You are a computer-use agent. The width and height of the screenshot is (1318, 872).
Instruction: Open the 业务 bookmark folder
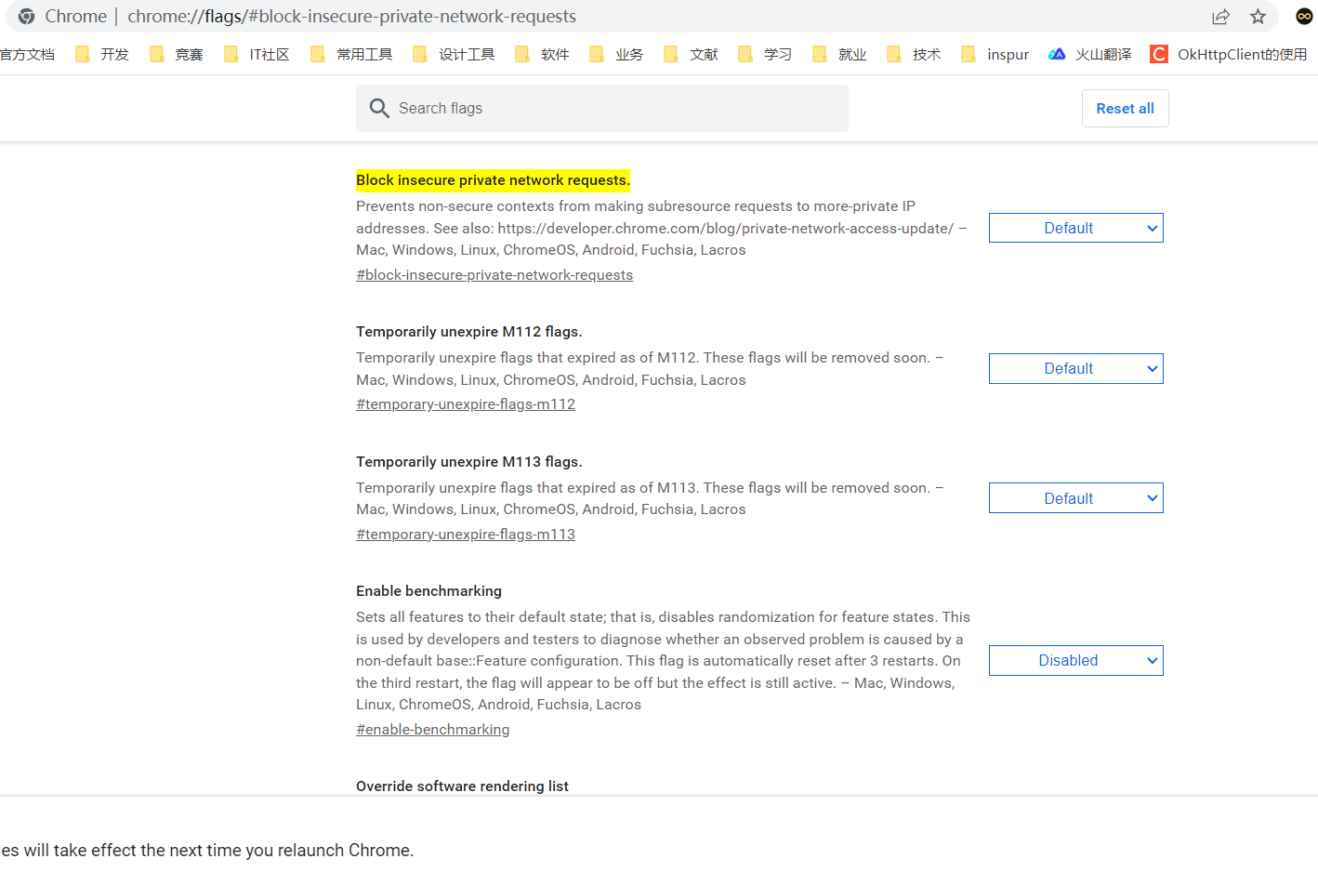pos(616,54)
